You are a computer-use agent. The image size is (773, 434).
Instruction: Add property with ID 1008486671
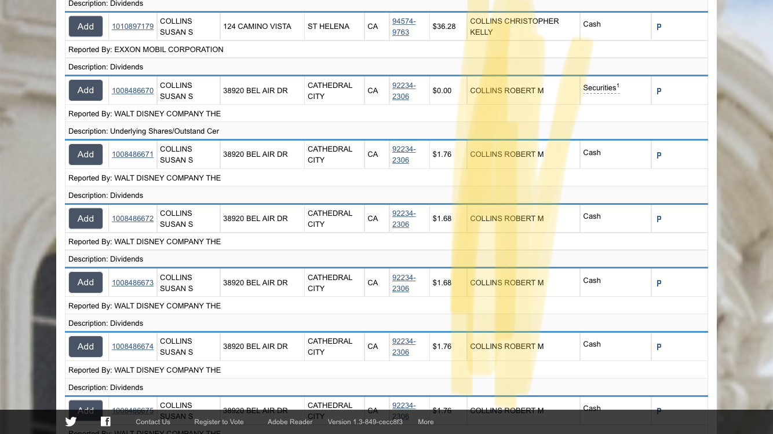(86, 155)
